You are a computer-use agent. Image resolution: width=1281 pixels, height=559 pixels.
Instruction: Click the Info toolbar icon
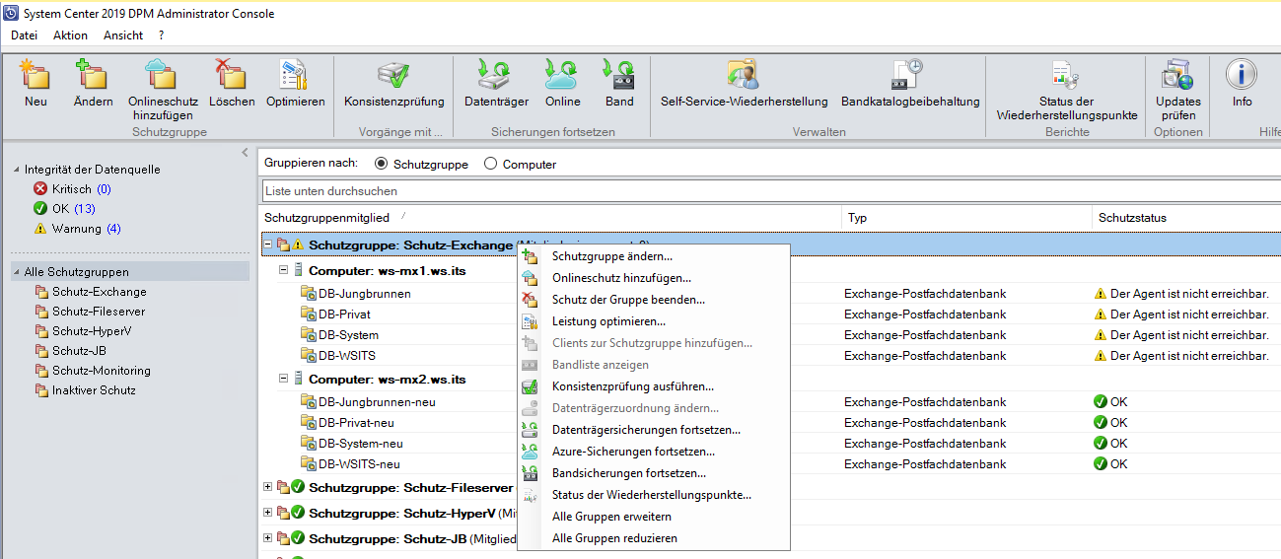coord(1242,75)
